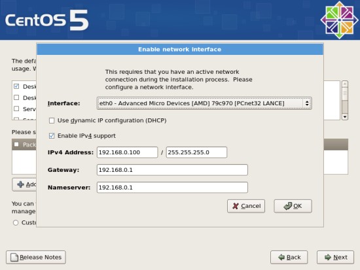
Task: Select the Customize radio button
Action: (x=16, y=223)
